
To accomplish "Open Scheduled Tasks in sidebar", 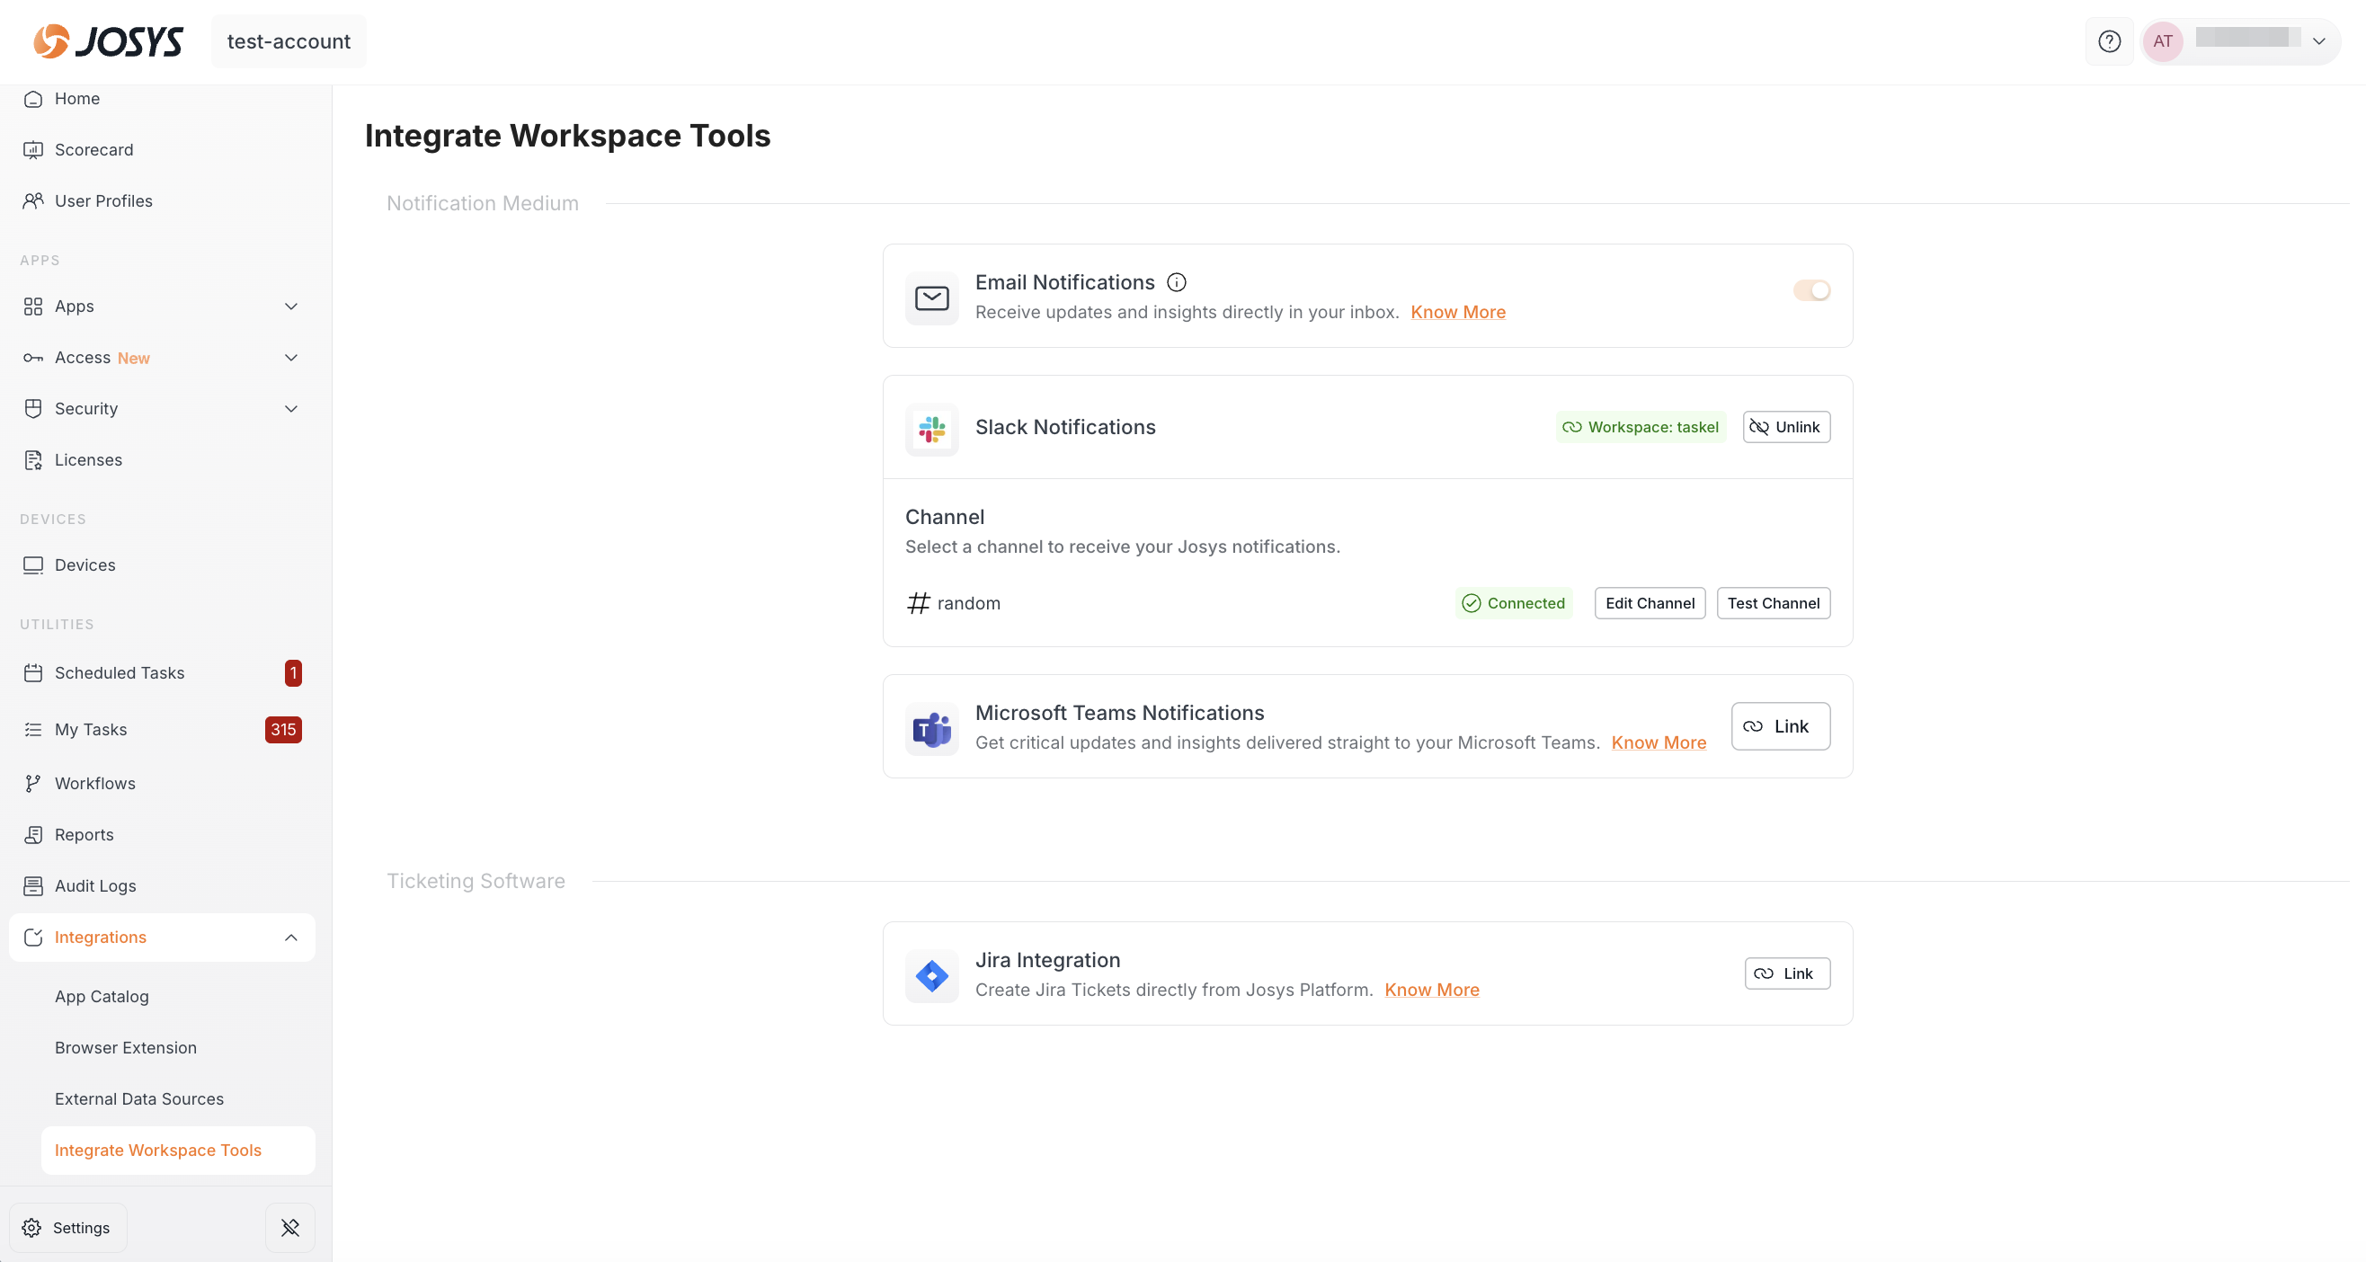I will 120,672.
